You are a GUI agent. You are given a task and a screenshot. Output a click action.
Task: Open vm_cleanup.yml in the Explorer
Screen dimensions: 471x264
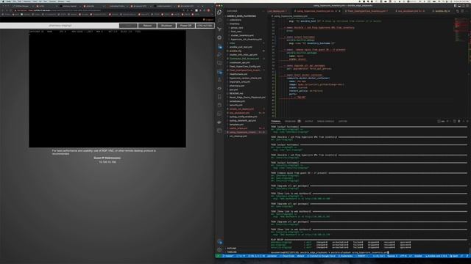click(x=238, y=136)
